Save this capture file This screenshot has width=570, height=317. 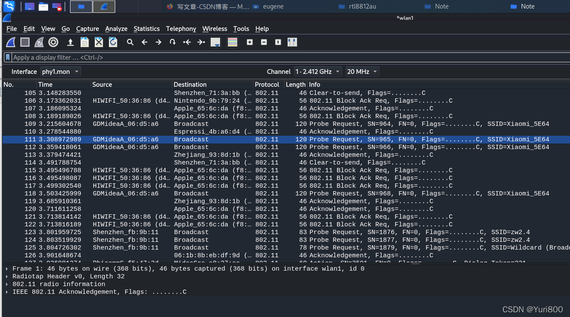point(85,42)
